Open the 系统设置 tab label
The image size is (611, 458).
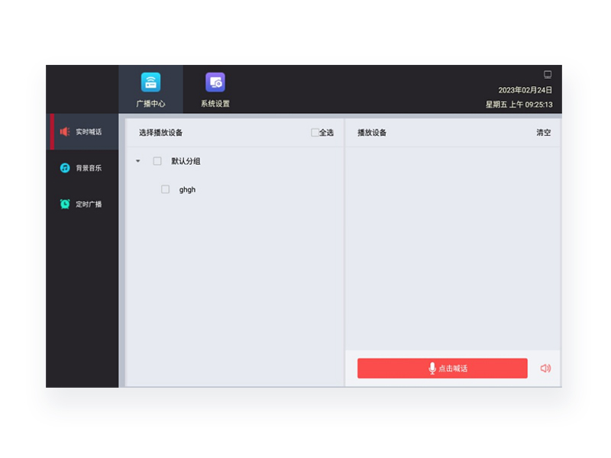tap(215, 104)
